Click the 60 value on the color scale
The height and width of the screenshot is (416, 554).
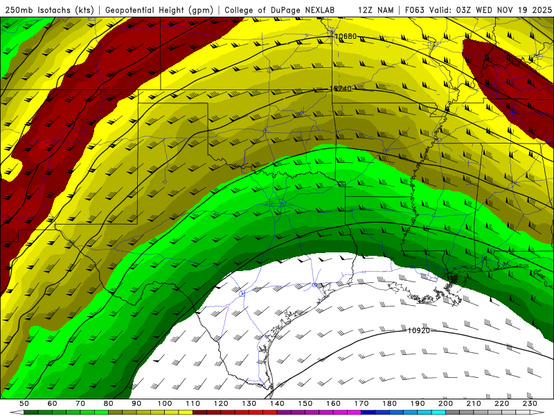coord(52,404)
